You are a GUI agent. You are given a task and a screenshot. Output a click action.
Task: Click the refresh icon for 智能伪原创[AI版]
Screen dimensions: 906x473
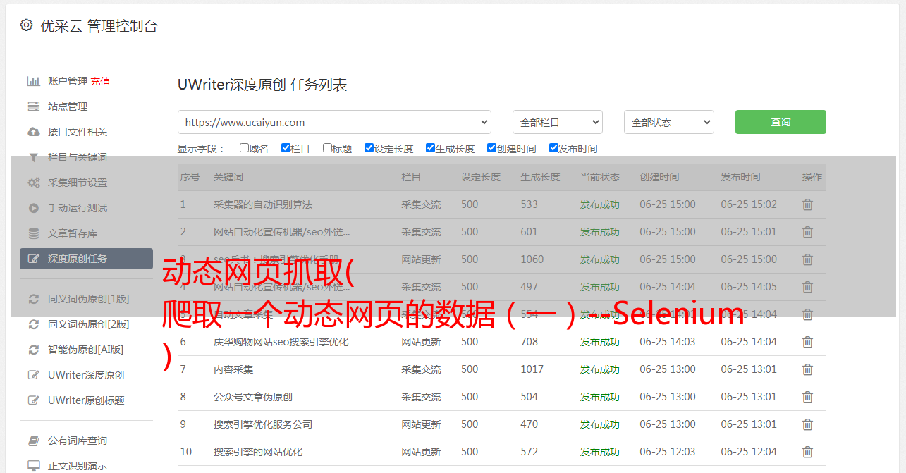click(x=33, y=350)
